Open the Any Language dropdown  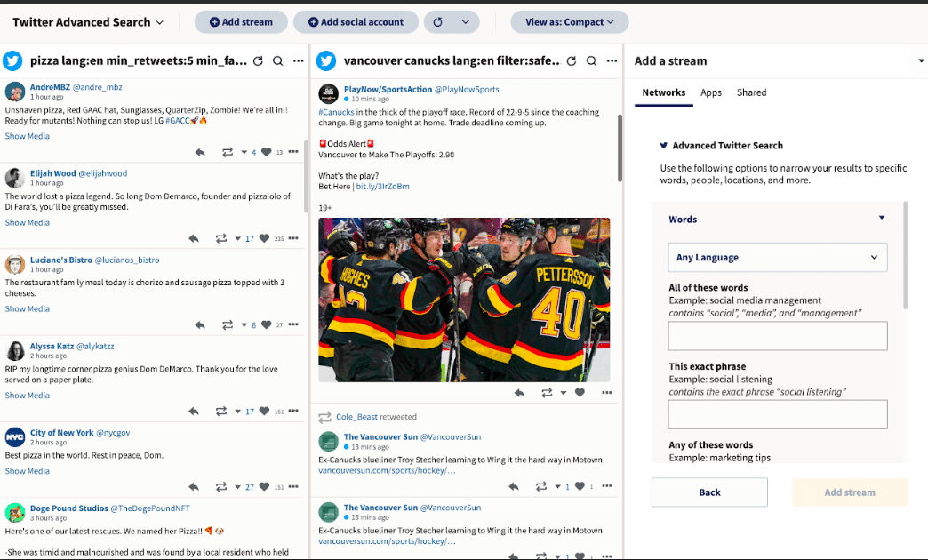coord(778,258)
